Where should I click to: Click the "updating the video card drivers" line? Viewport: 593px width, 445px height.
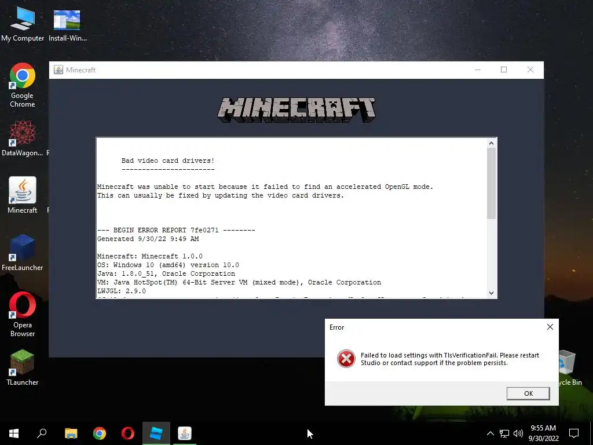click(221, 195)
